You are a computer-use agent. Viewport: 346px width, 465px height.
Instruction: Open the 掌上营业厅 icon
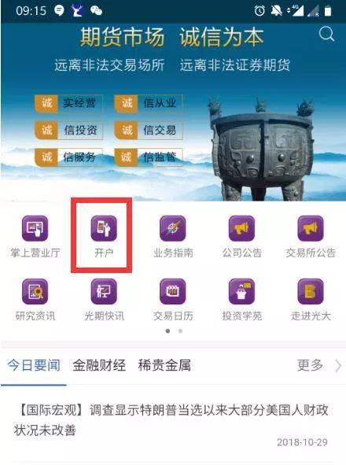point(35,228)
